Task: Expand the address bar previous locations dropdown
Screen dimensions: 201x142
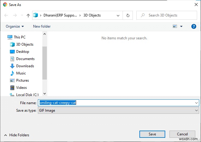Action: coord(118,16)
